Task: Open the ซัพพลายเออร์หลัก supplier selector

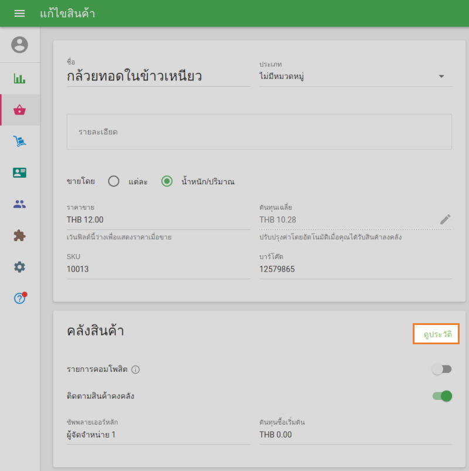Action: point(158,435)
